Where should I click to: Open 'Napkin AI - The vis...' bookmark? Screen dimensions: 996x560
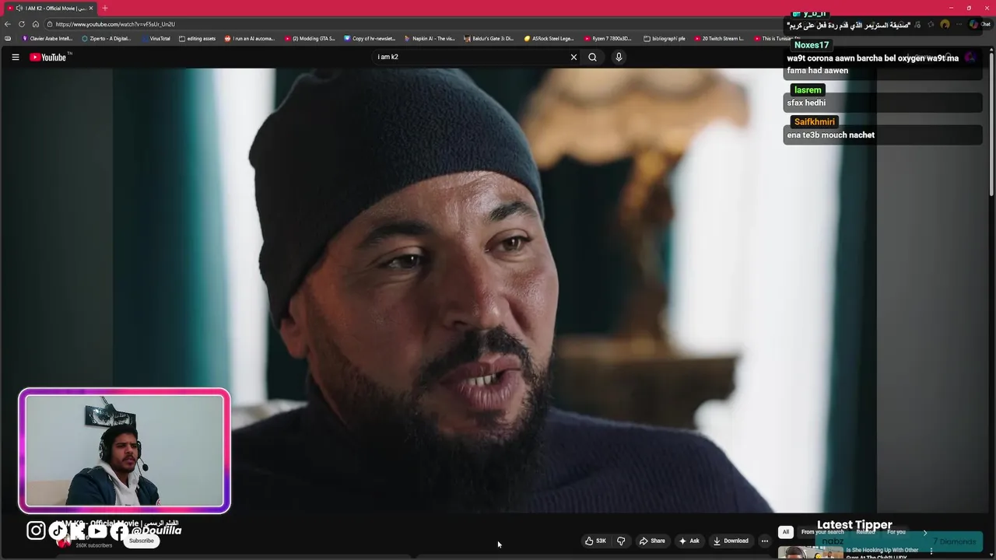coord(430,38)
